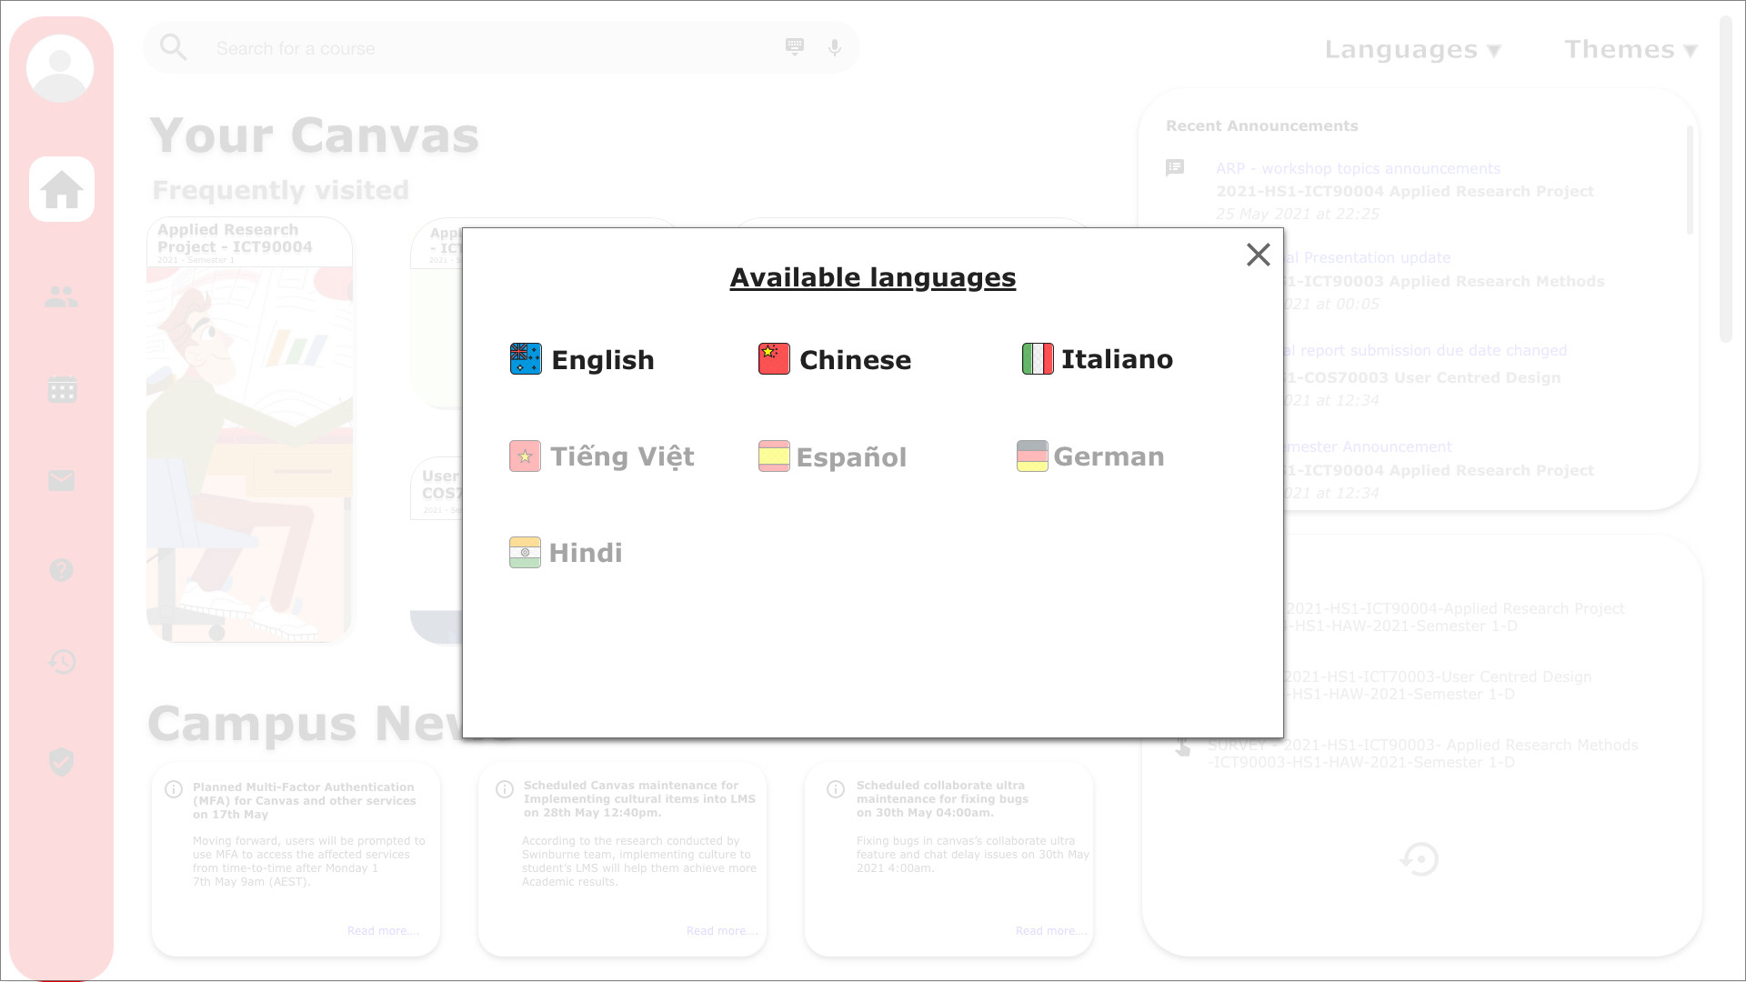
Task: Click the Spain flag icon
Action: point(774,456)
